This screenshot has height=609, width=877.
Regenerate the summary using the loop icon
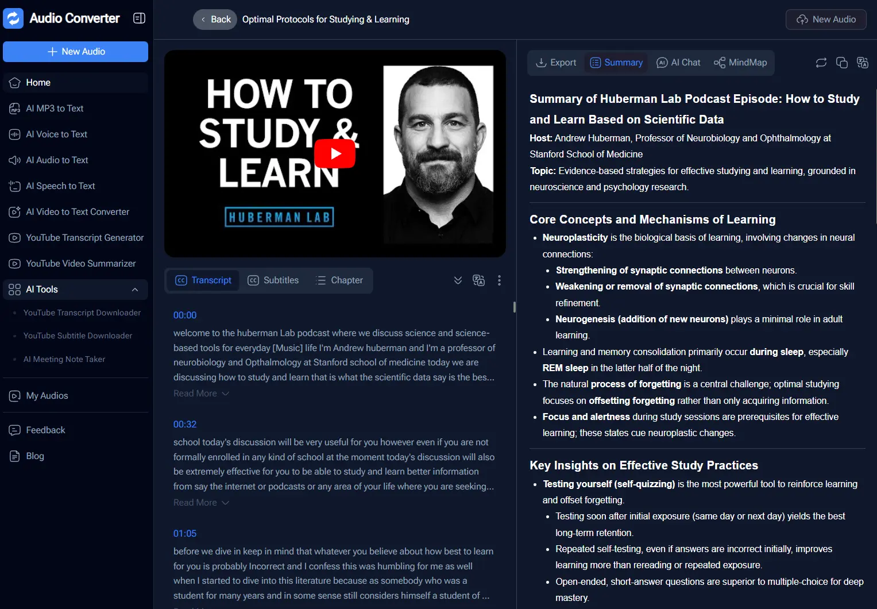(821, 63)
